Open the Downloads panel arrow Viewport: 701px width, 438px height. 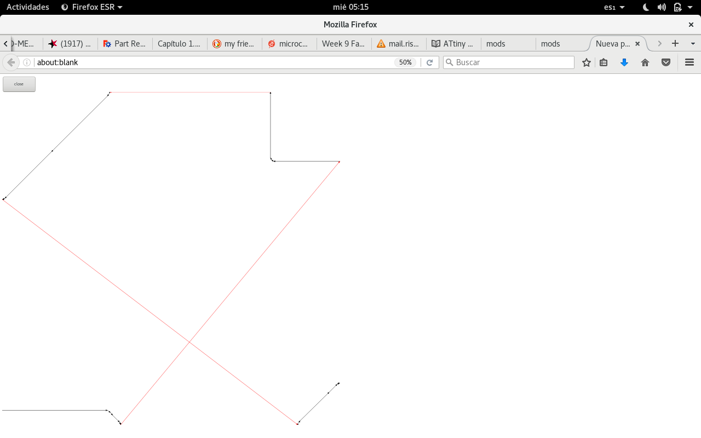coord(624,62)
